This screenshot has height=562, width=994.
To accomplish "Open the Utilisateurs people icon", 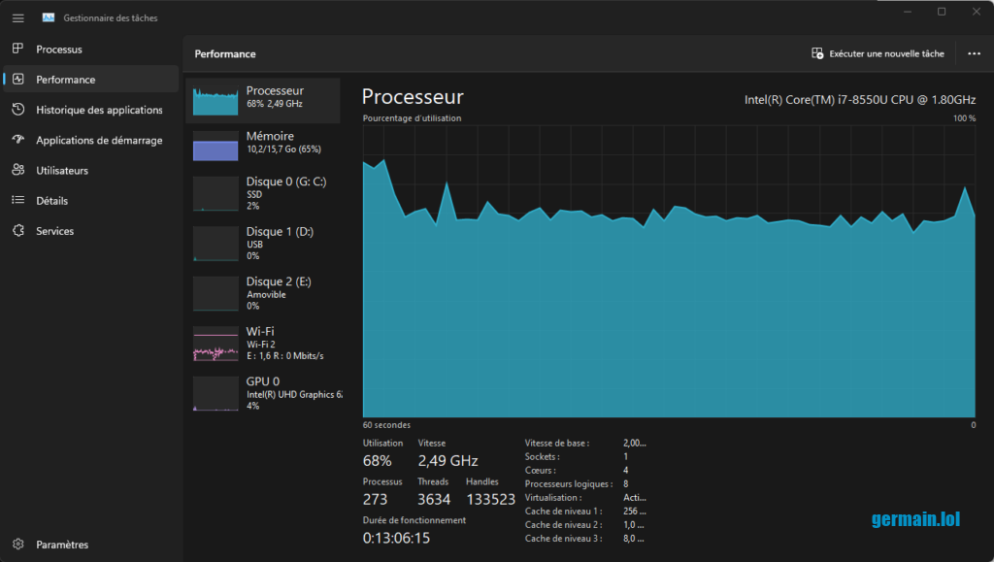I will click(x=17, y=170).
